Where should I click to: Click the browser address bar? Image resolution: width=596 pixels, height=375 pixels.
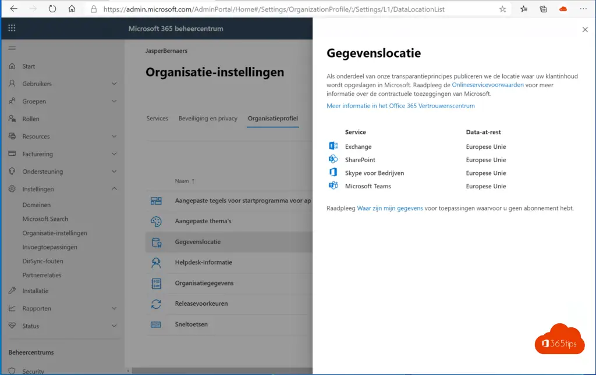[x=291, y=9]
